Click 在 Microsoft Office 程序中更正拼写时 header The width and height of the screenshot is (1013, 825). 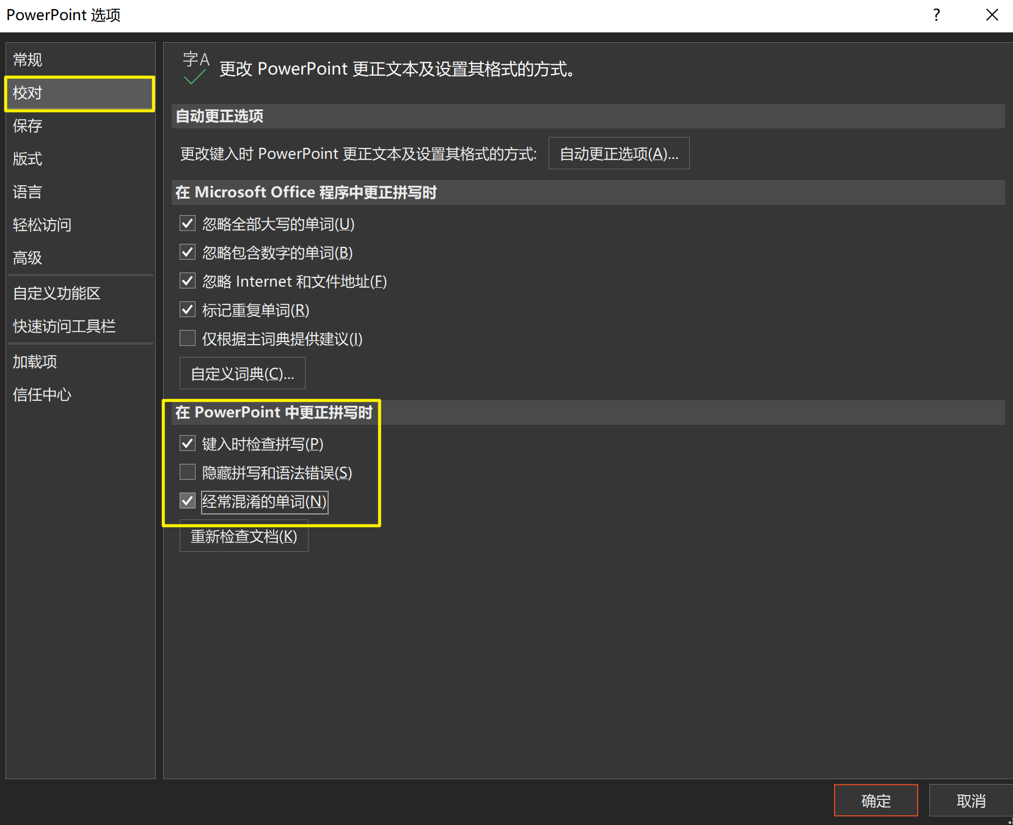click(588, 193)
